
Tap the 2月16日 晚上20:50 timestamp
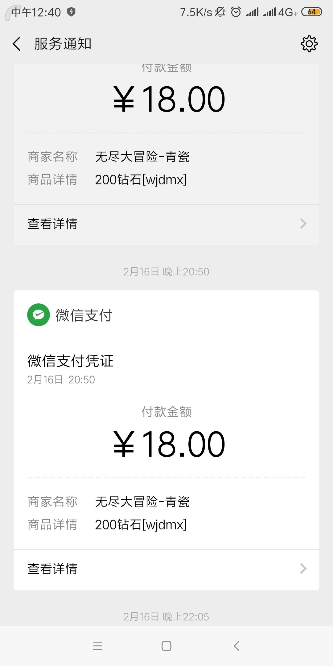166,272
